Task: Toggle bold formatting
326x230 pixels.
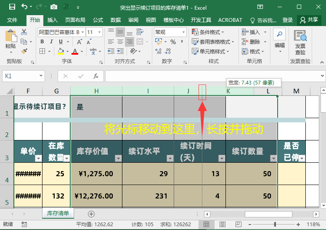Action: [x=42, y=42]
